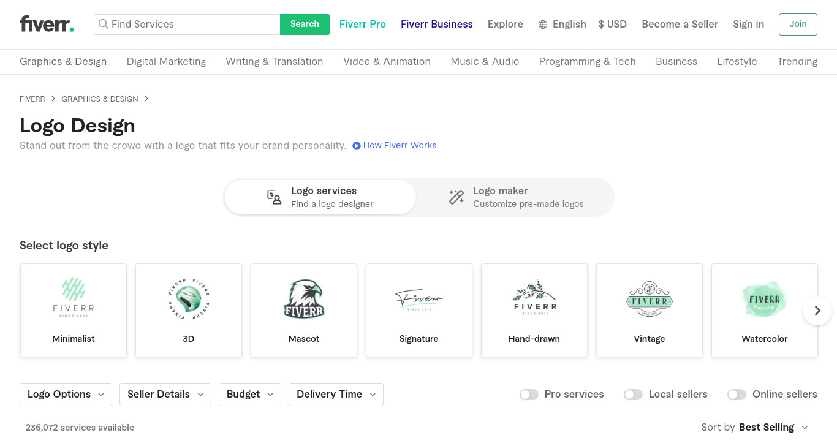Open Video & Animation category menu
The width and height of the screenshot is (837, 446).
click(387, 62)
